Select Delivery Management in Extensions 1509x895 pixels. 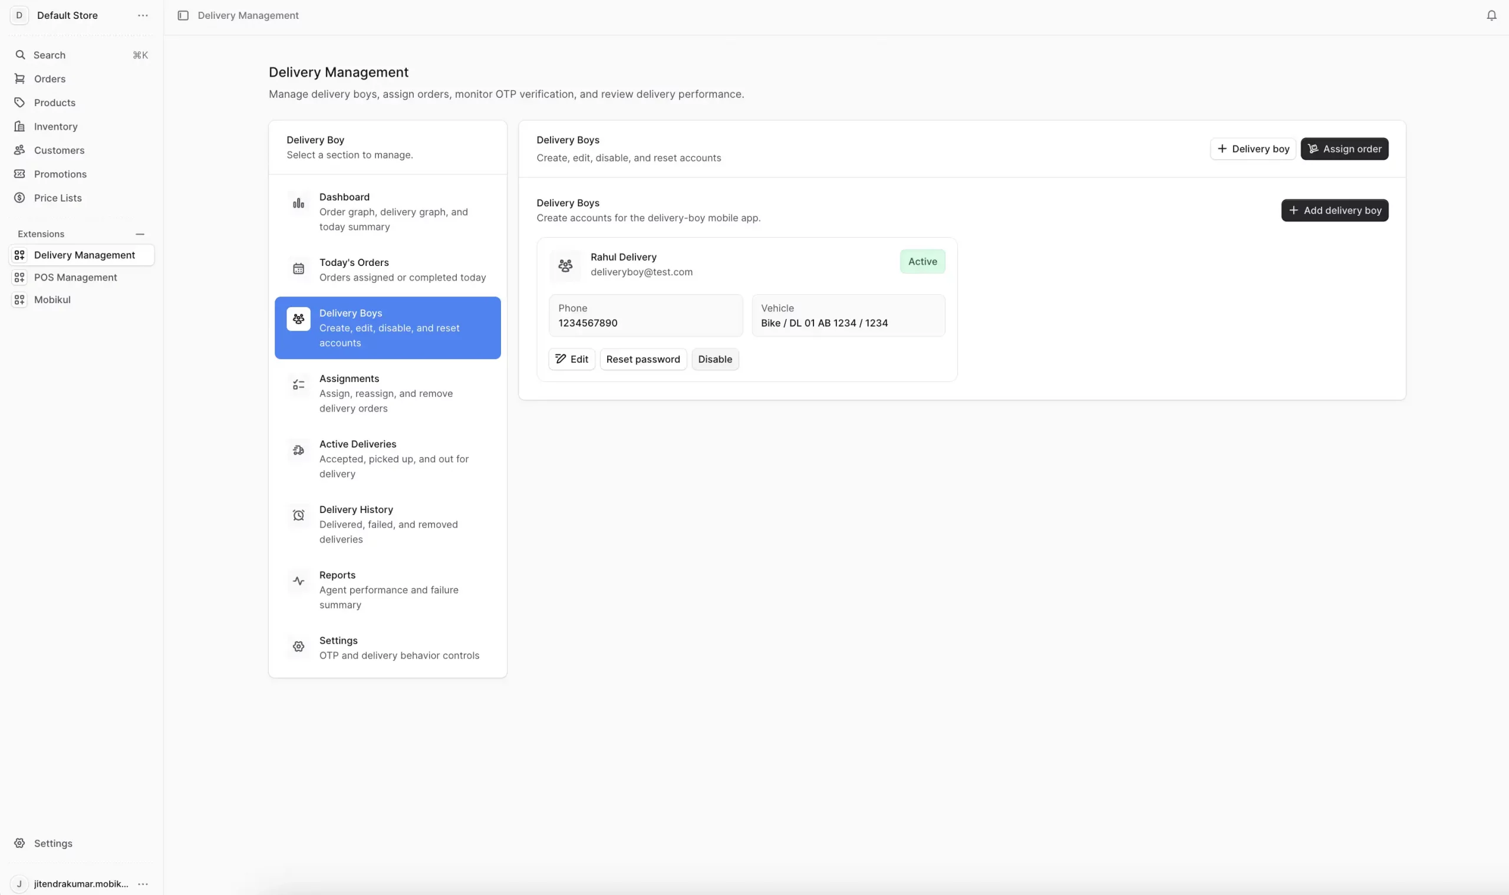(81, 255)
